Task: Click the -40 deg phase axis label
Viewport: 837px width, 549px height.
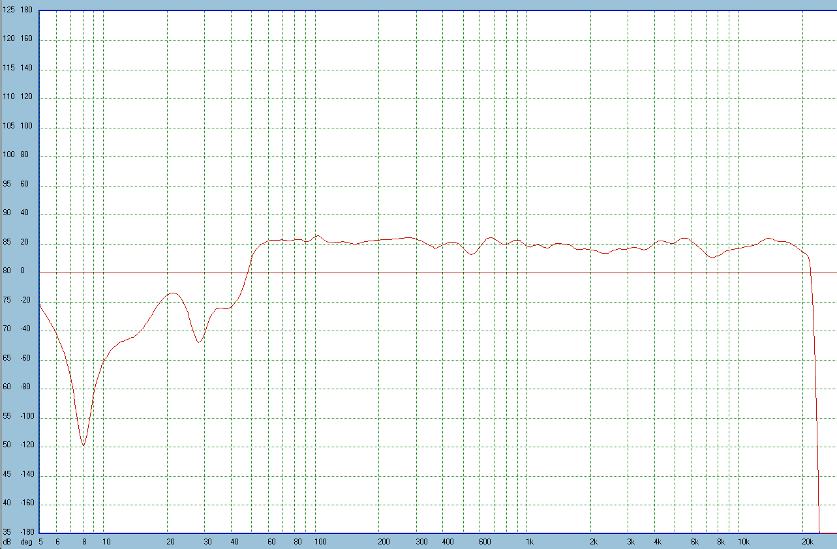Action: tap(26, 329)
